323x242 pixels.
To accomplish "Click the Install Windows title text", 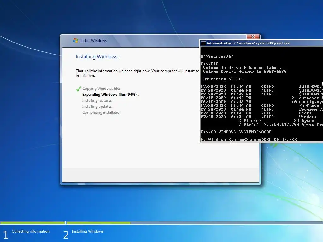I will point(93,41).
